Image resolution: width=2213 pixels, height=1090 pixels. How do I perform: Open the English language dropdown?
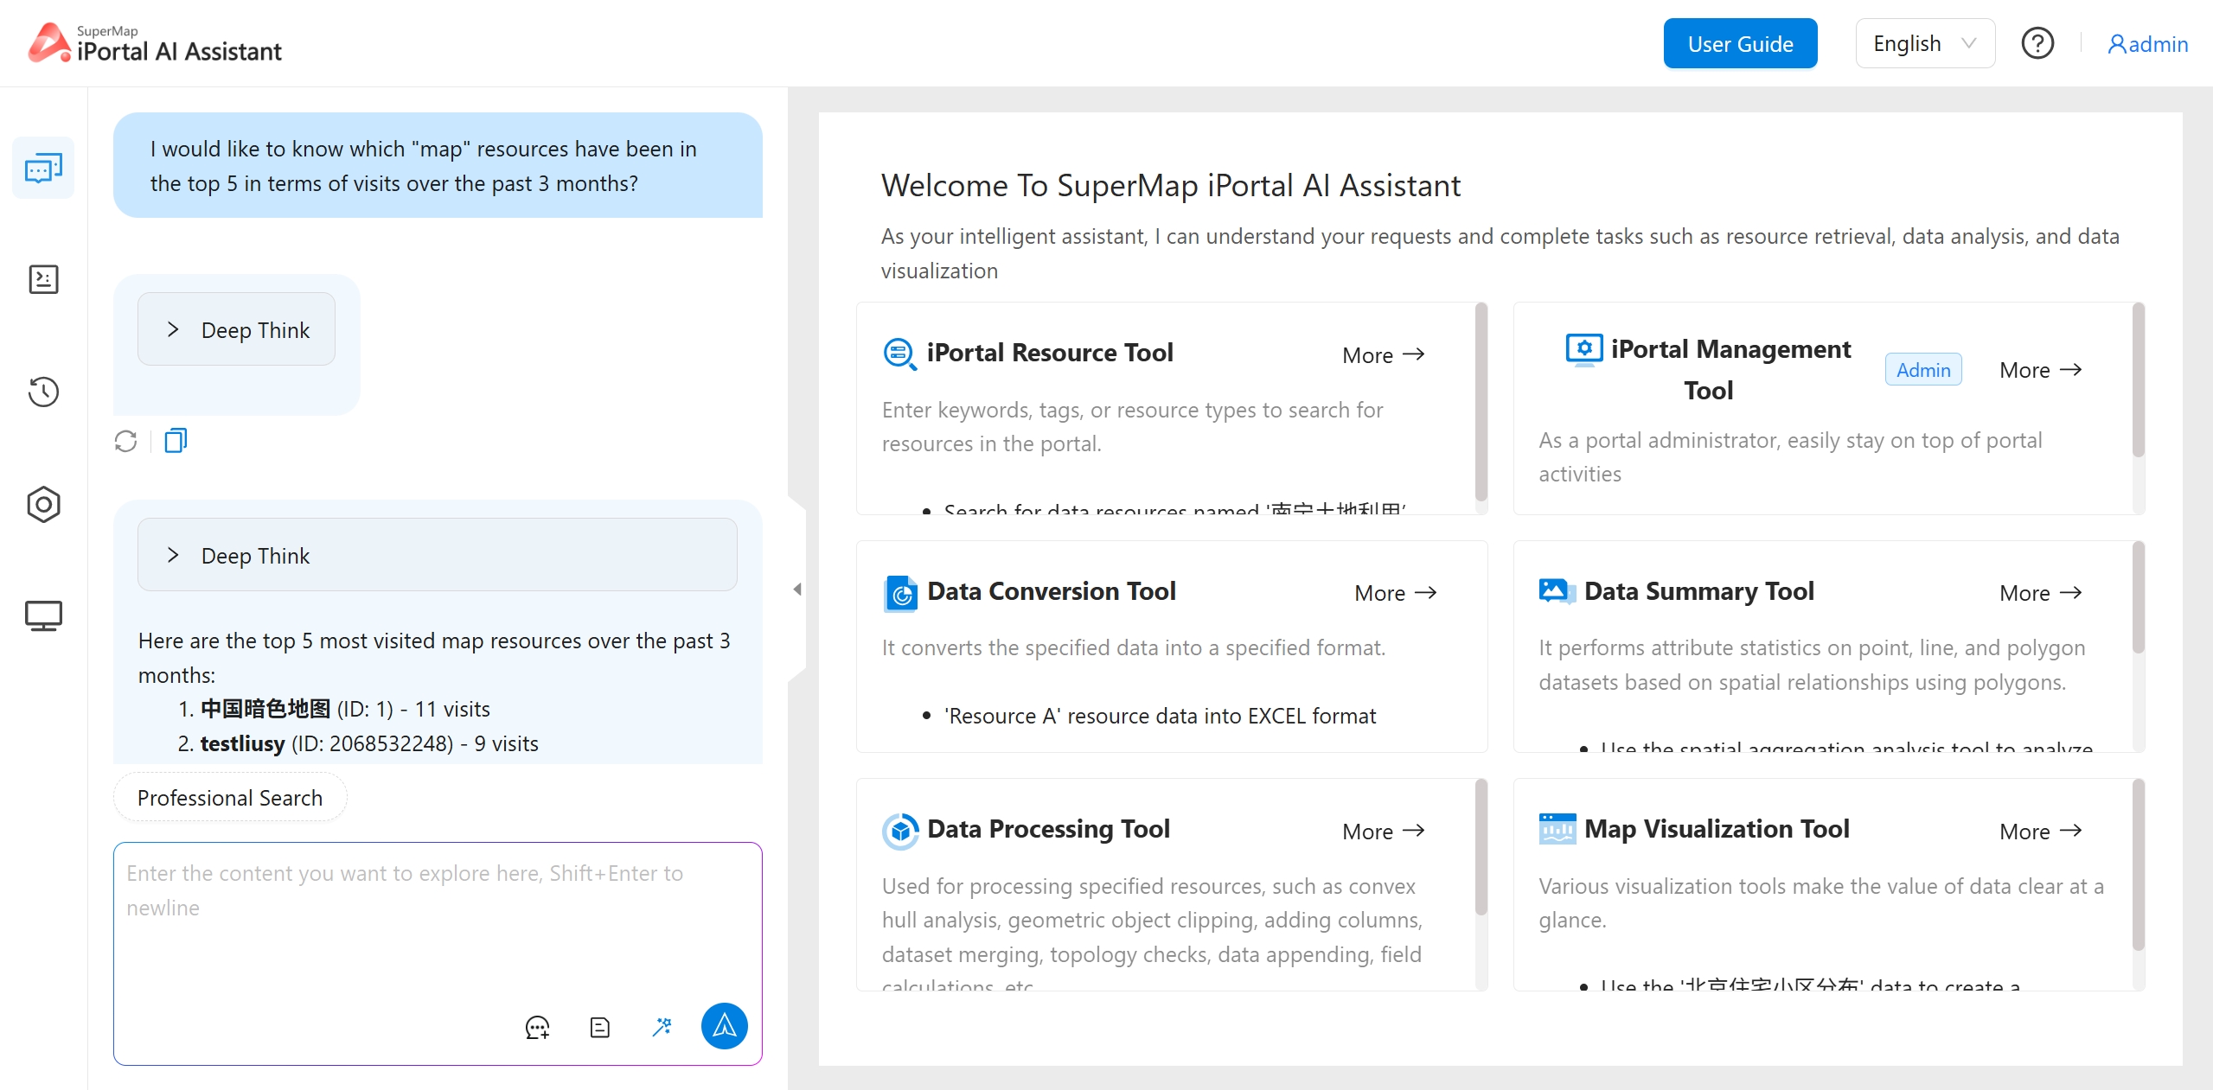[x=1925, y=43]
